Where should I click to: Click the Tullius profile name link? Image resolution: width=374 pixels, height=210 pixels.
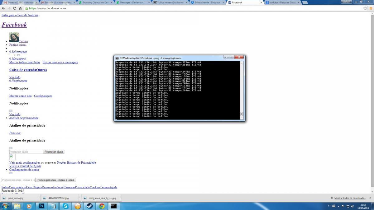coord(23,41)
